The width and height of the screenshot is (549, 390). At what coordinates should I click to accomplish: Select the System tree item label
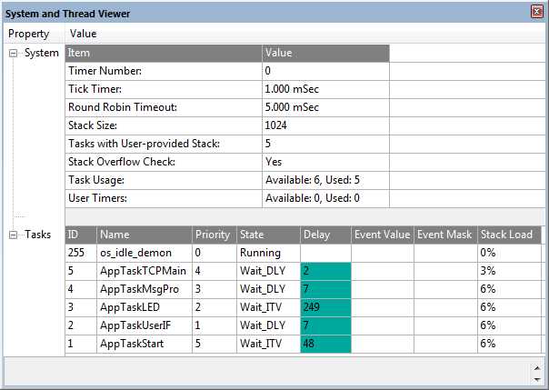click(x=41, y=53)
